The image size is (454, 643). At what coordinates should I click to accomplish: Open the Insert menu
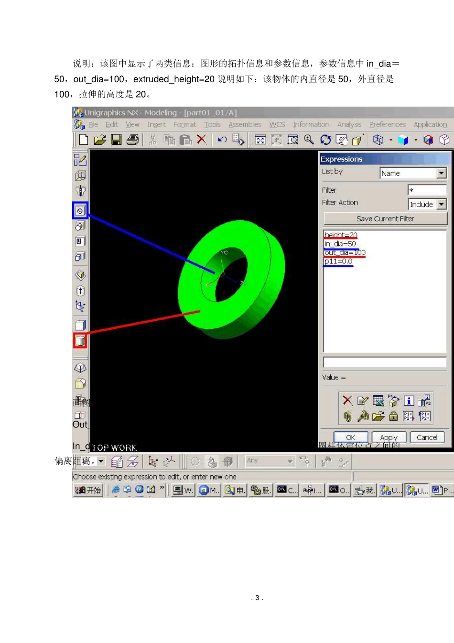pyautogui.click(x=156, y=125)
